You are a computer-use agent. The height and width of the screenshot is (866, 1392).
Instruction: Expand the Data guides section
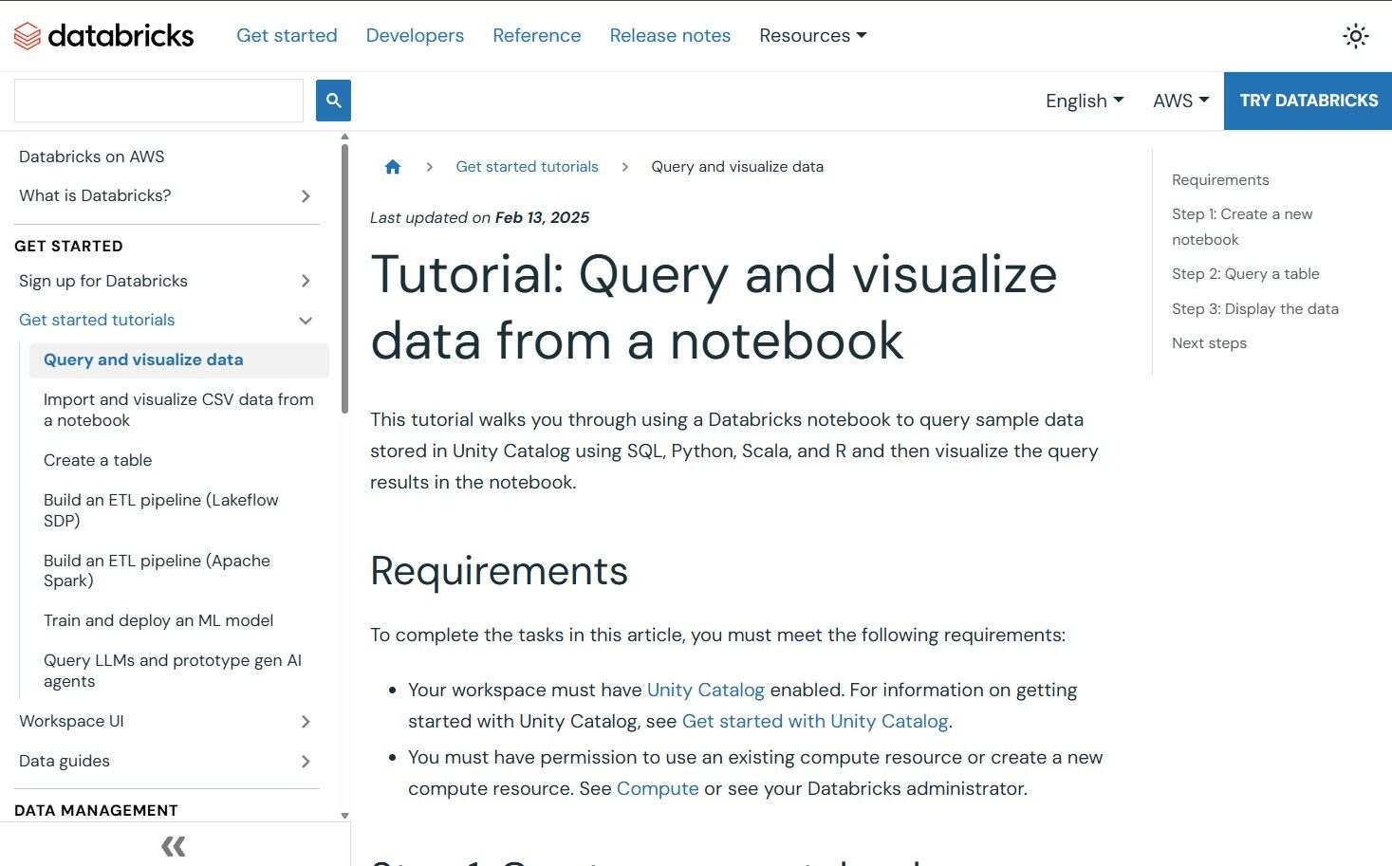(x=306, y=762)
